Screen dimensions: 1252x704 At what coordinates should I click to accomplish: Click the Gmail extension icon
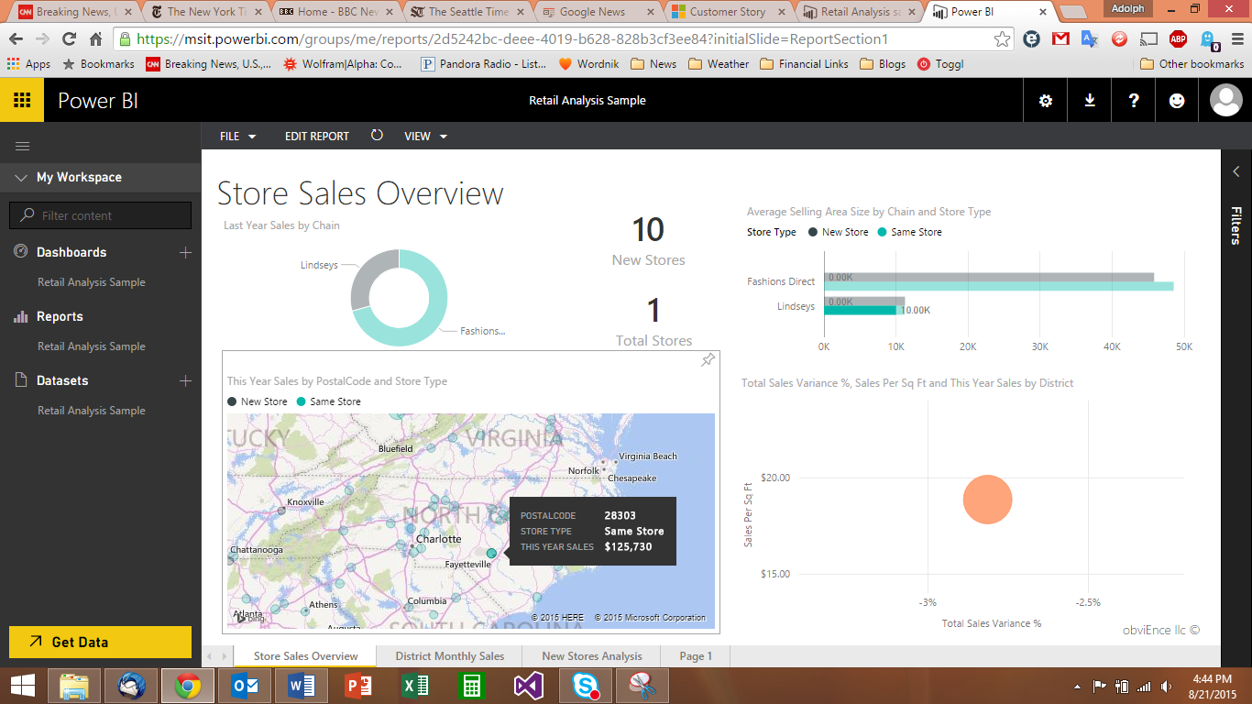point(1060,39)
